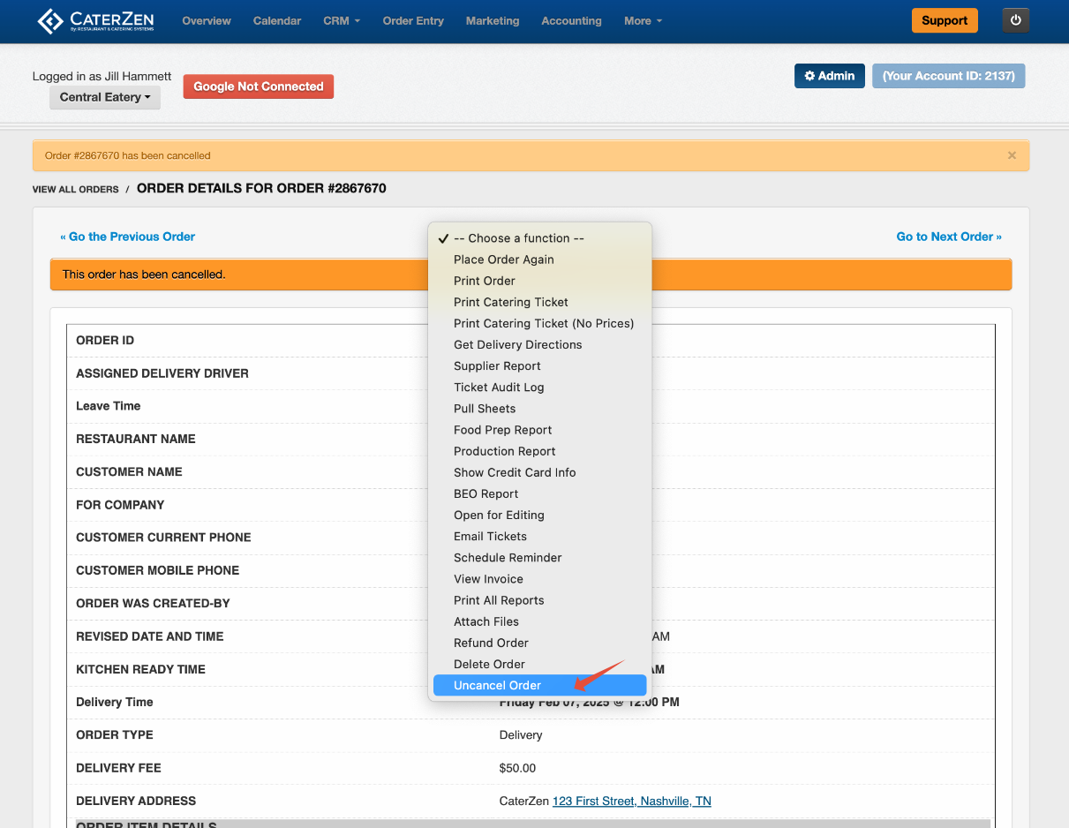
Task: Select Attach Files option
Action: 539,621
